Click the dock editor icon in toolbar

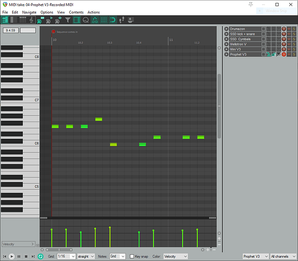tap(130, 20)
